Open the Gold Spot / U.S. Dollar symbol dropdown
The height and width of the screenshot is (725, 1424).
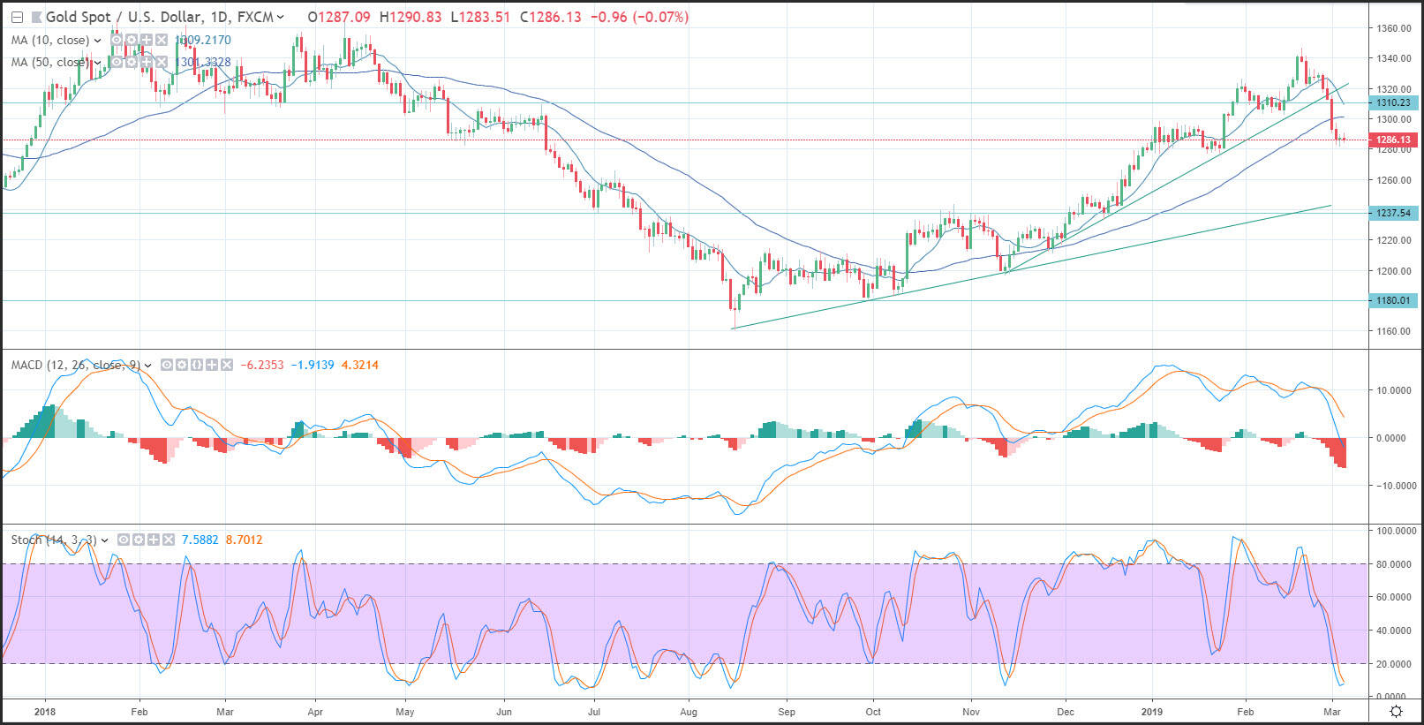click(x=280, y=17)
